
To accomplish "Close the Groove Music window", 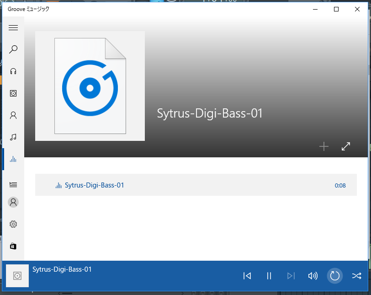I will pos(357,9).
